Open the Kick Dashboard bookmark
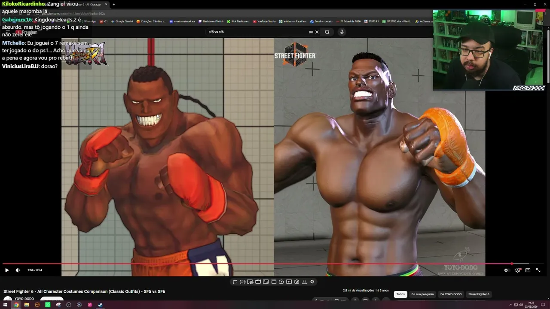 click(238, 21)
